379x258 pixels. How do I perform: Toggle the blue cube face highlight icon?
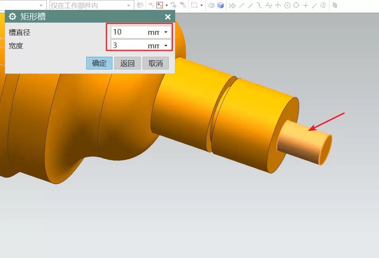coord(220,5)
